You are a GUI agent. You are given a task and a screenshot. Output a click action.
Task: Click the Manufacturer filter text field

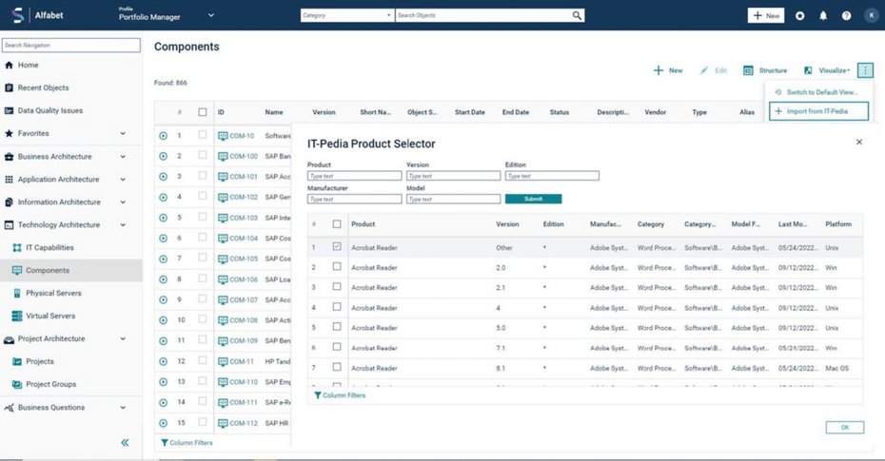354,199
